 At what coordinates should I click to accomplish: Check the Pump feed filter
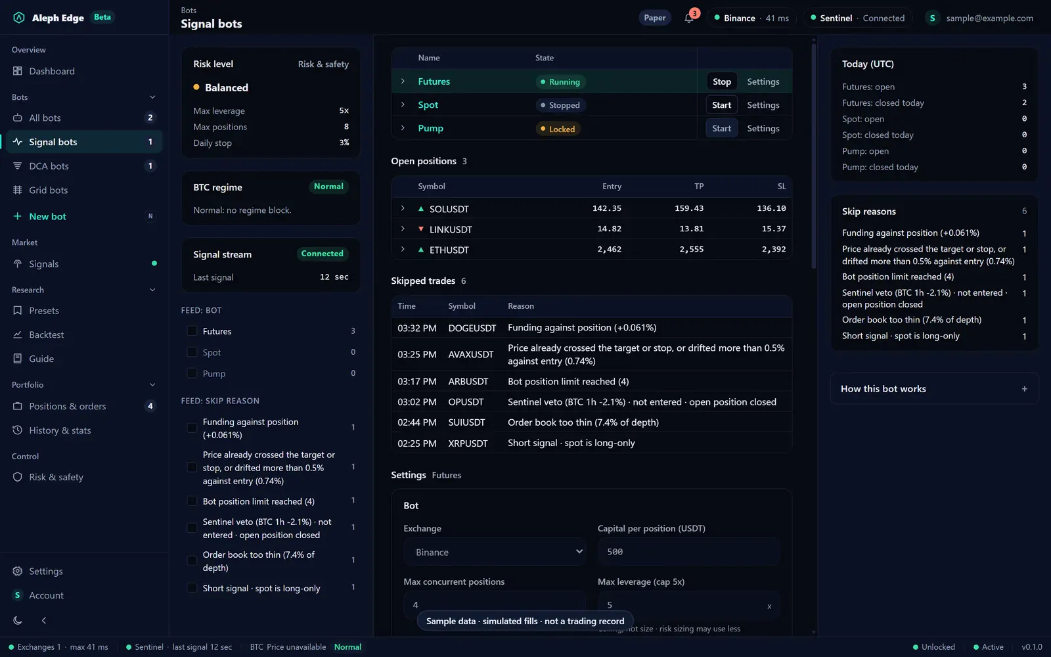pos(192,373)
